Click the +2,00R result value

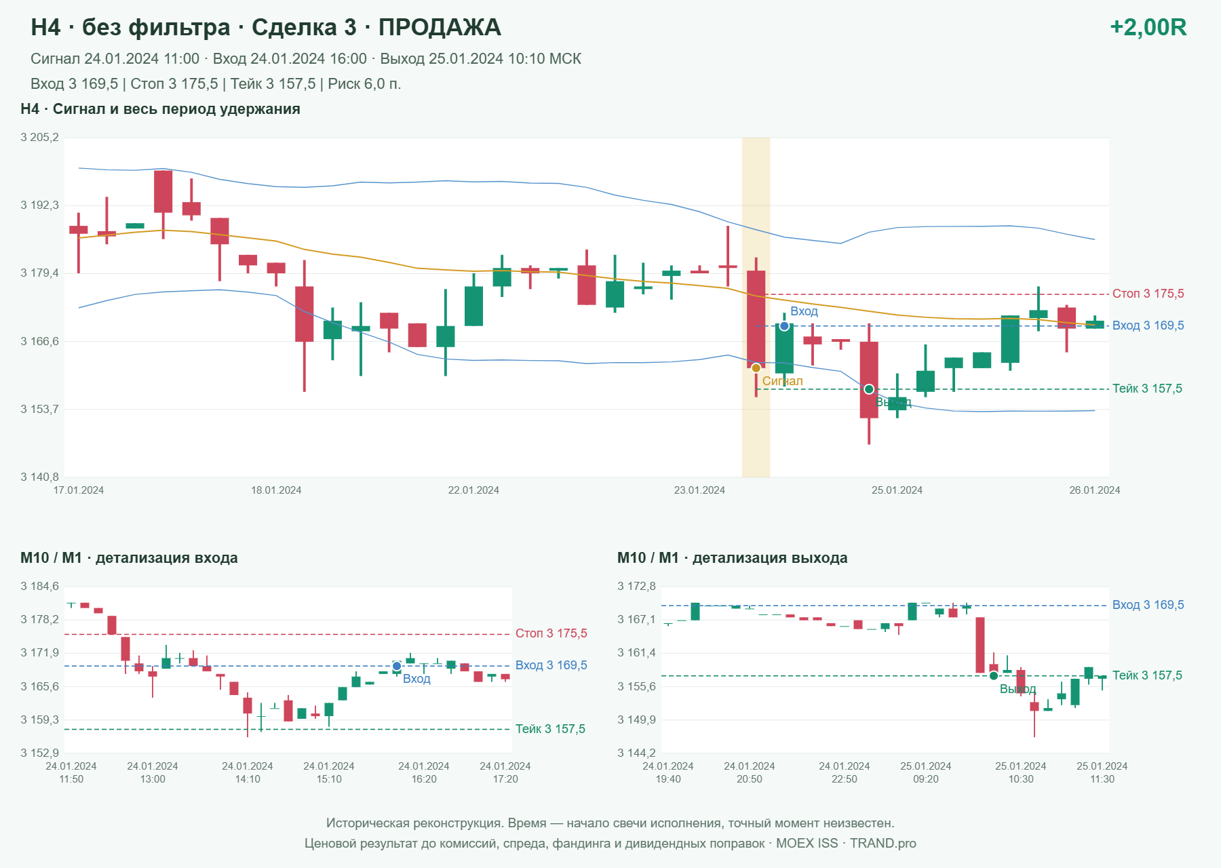[x=1148, y=27]
